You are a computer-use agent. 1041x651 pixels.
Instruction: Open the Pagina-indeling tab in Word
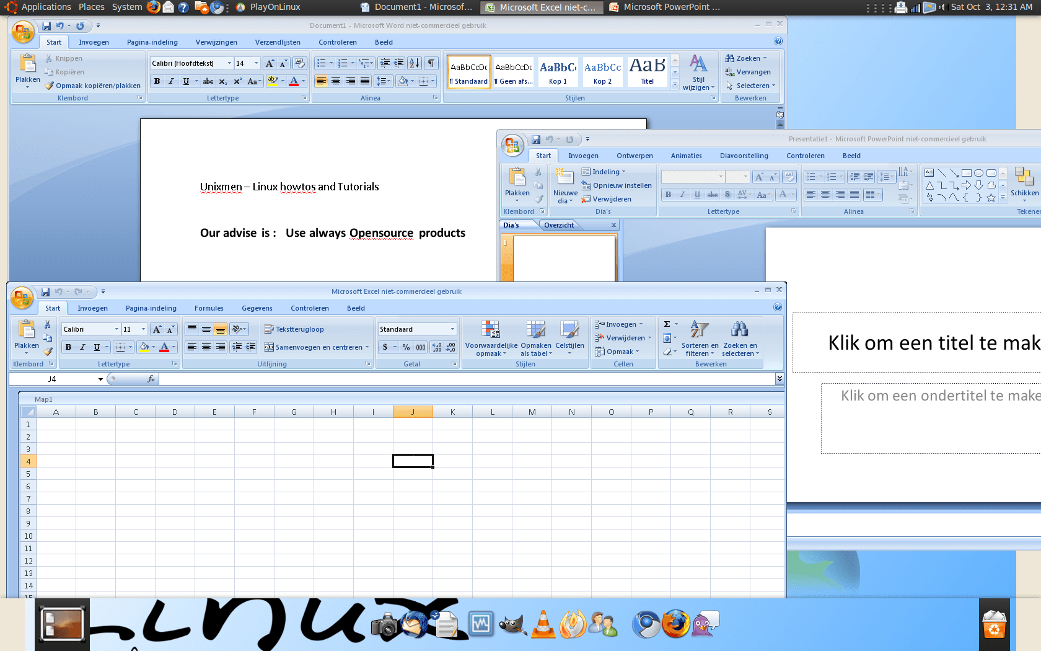[x=152, y=42]
